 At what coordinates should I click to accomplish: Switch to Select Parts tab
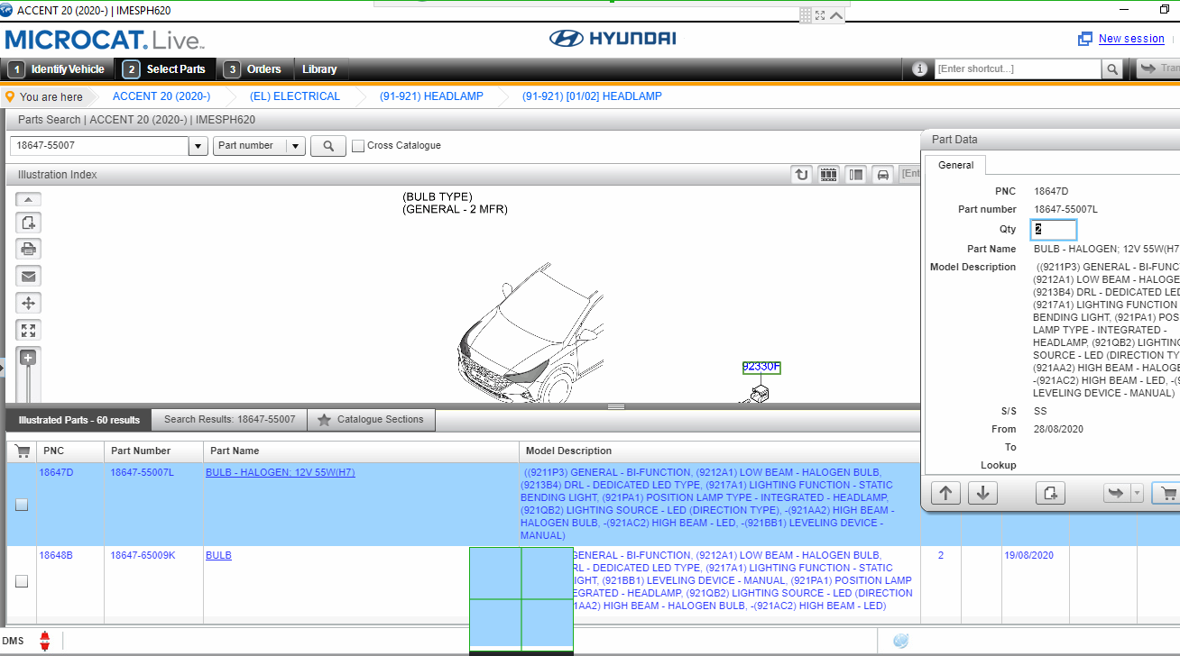[165, 69]
